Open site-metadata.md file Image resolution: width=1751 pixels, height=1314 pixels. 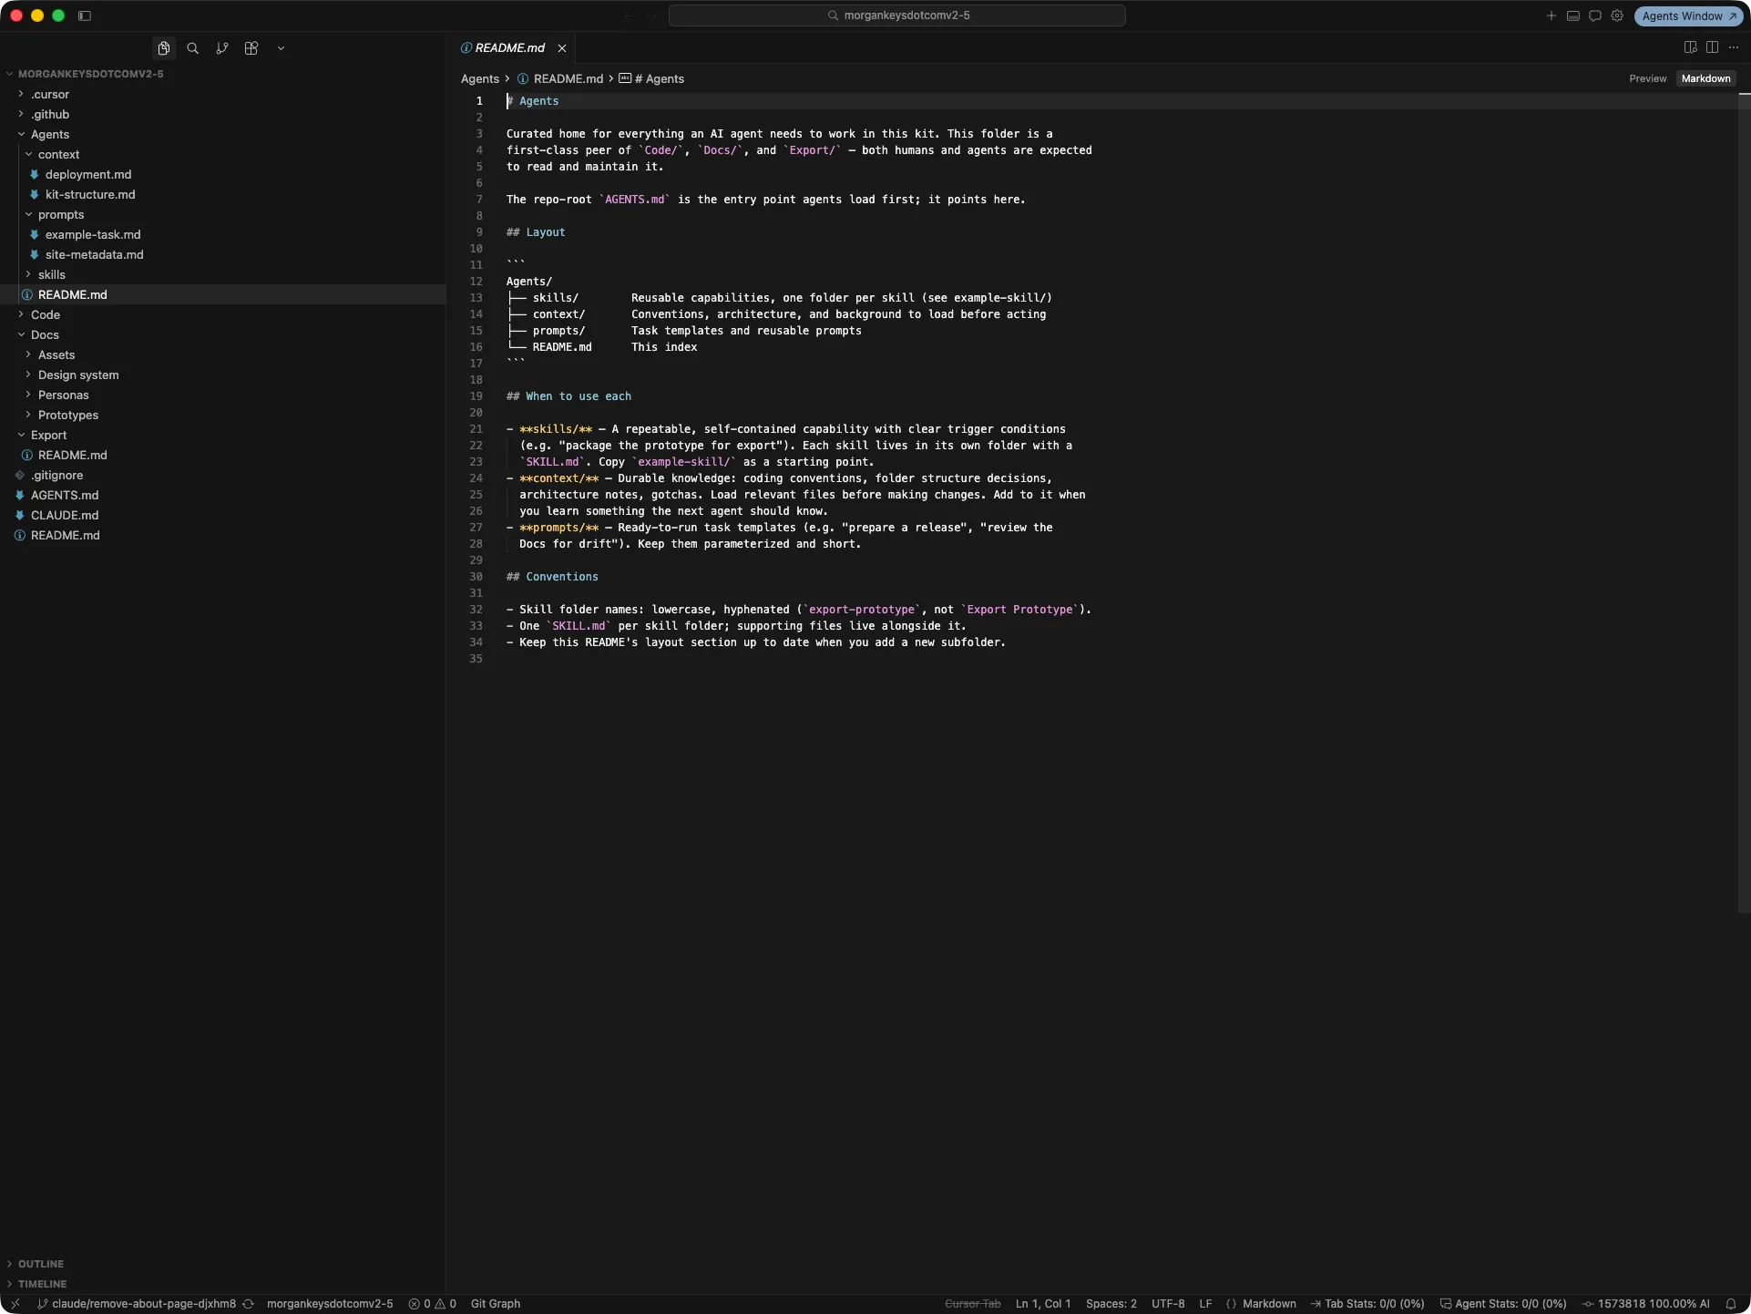[95, 254]
